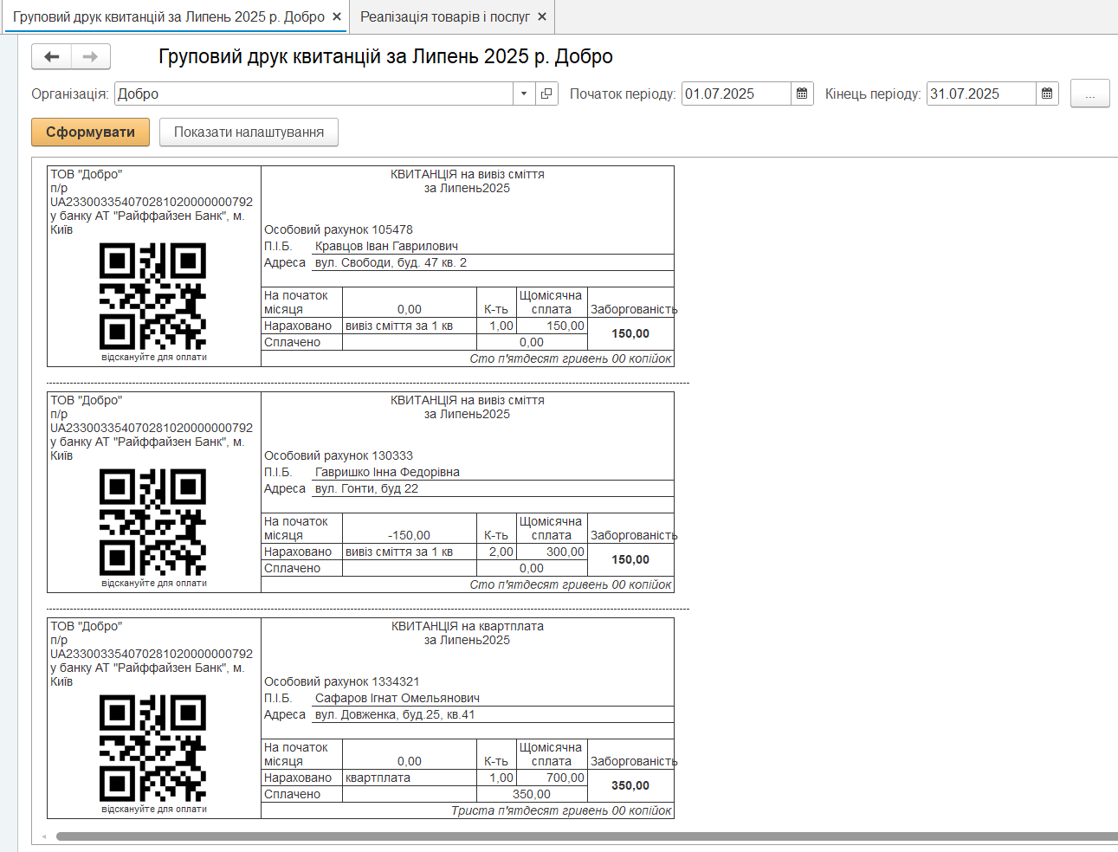Select the name Кравцов Іван Гаврилович
The height and width of the screenshot is (852, 1118).
point(386,246)
